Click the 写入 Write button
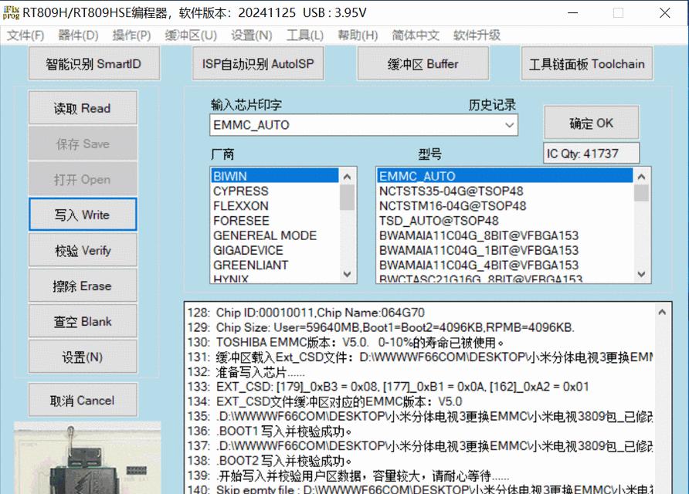The image size is (689, 494). pos(83,215)
